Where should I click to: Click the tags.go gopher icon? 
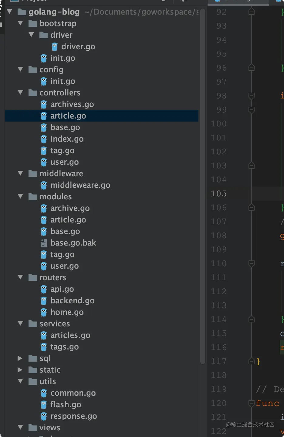(44, 347)
